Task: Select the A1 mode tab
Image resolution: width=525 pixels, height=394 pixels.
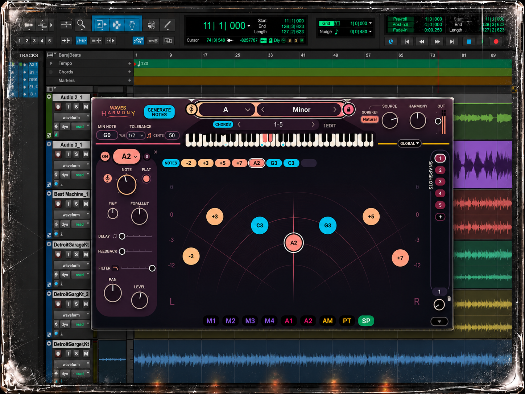Action: pos(289,321)
